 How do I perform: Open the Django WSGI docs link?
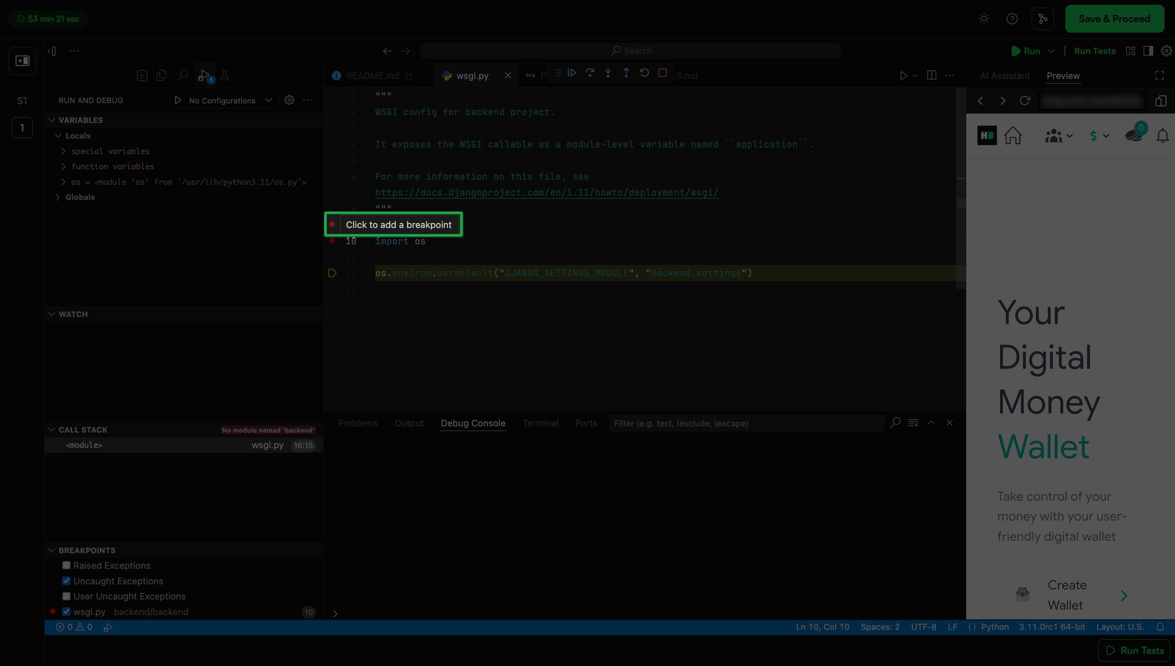(x=546, y=193)
